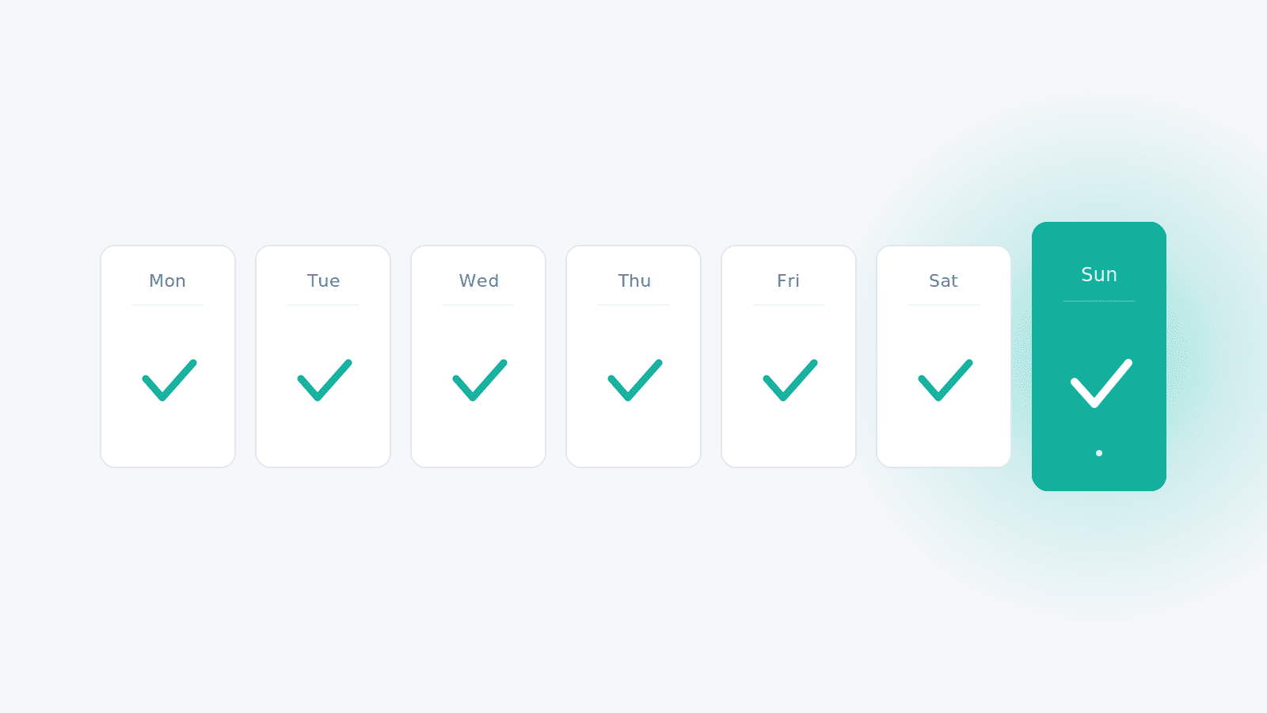Toggle the Wednesday checkmark
Image resolution: width=1267 pixels, height=713 pixels.
click(x=479, y=380)
